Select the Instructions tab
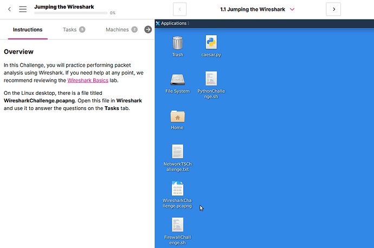 click(28, 30)
